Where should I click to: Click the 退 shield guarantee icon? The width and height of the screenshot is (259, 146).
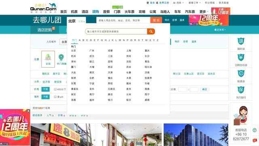click(241, 41)
